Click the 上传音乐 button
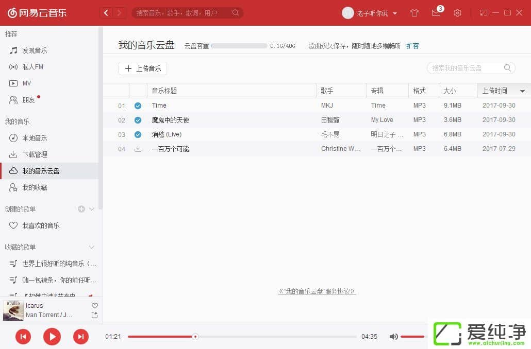Viewport: 531px width, 349px height. 143,68
